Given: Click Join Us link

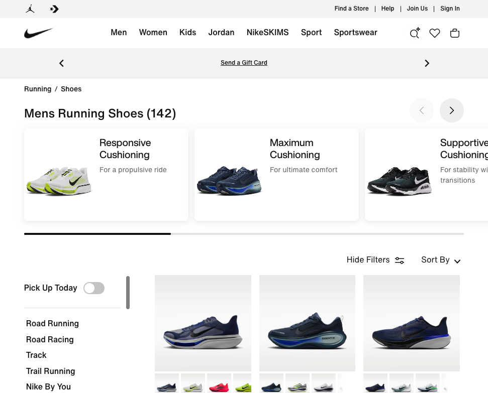Looking at the screenshot, I should (x=417, y=9).
